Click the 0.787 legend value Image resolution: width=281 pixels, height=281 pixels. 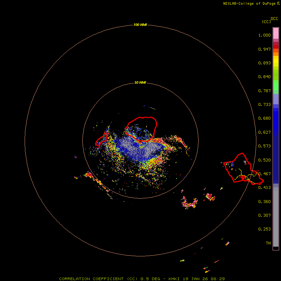264,91
